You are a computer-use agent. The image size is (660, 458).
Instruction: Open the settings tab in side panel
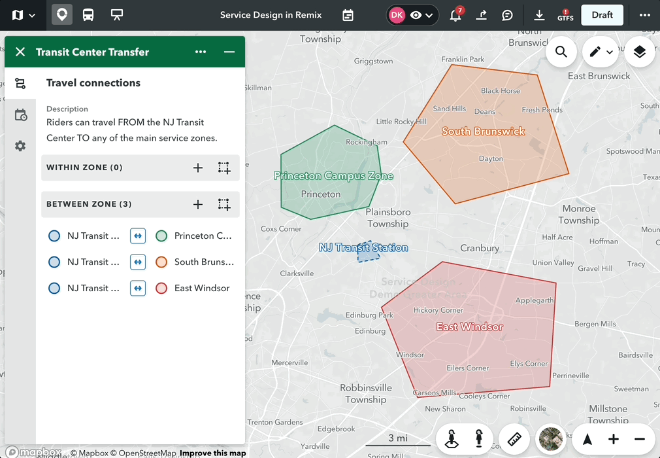pyautogui.click(x=20, y=146)
